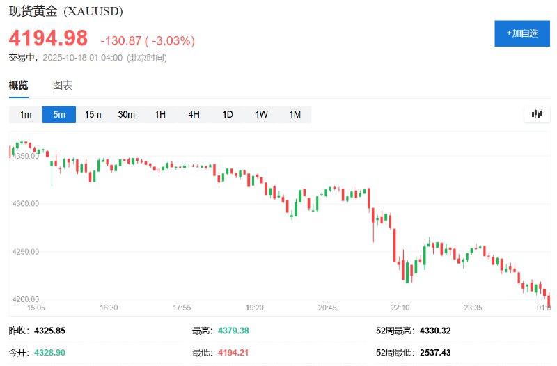
Task: Select the 5m timeframe
Action: (x=59, y=114)
